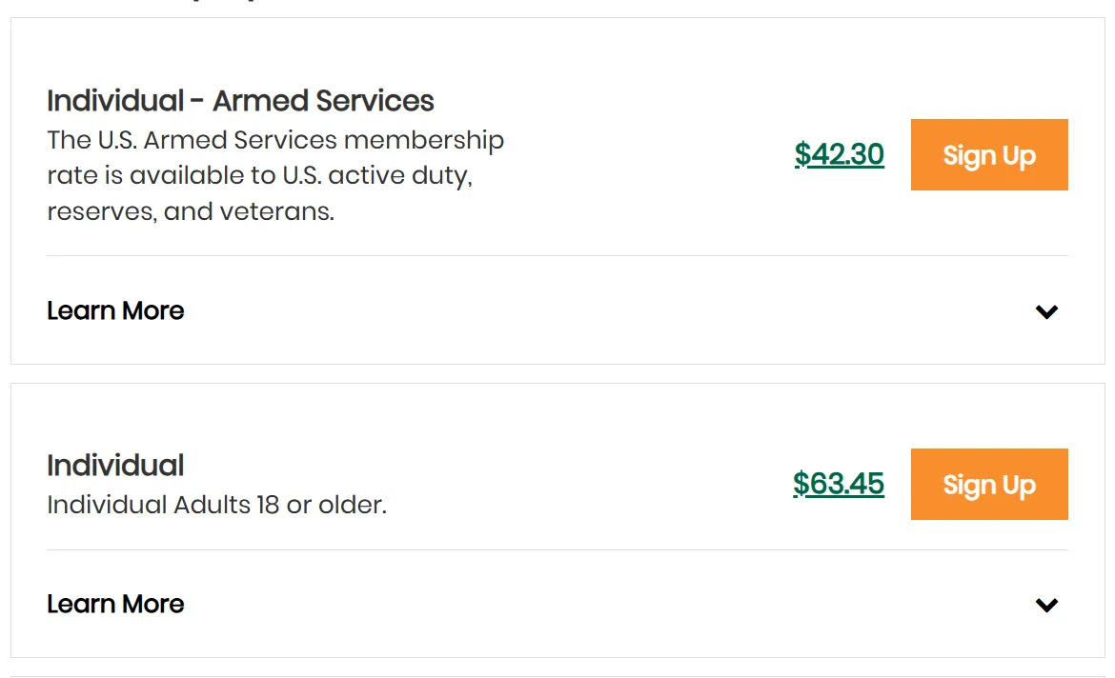Click the divider line above the Individual Learn More
The image size is (1115, 678).
tap(557, 550)
